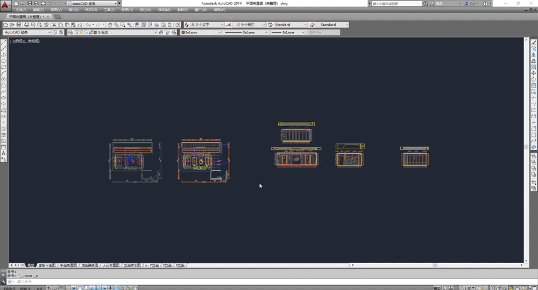The height and width of the screenshot is (290, 538).
Task: Pick the Polygon tool
Action: pos(3,61)
